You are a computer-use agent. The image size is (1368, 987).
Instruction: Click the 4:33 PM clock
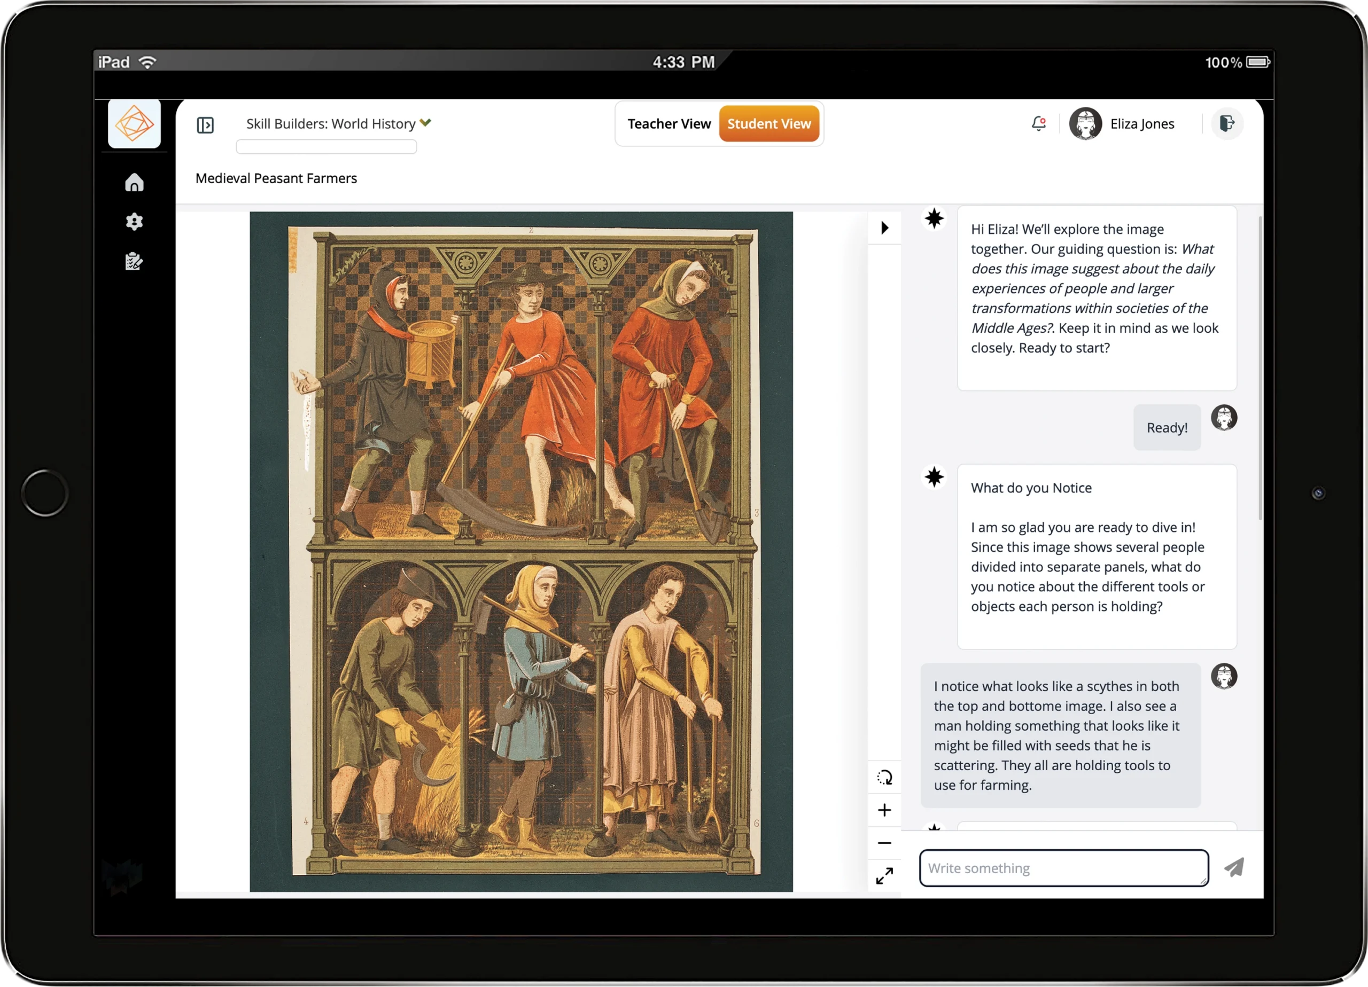point(683,62)
